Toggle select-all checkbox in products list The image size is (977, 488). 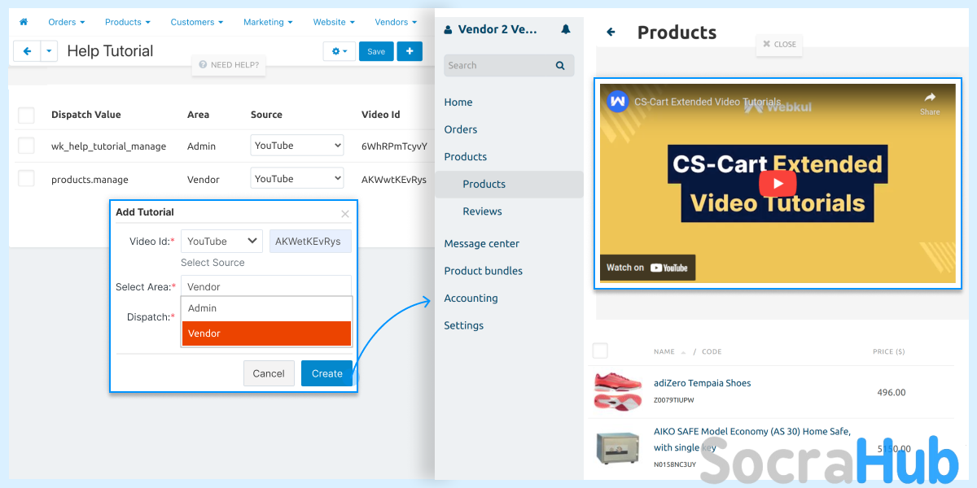pos(600,351)
